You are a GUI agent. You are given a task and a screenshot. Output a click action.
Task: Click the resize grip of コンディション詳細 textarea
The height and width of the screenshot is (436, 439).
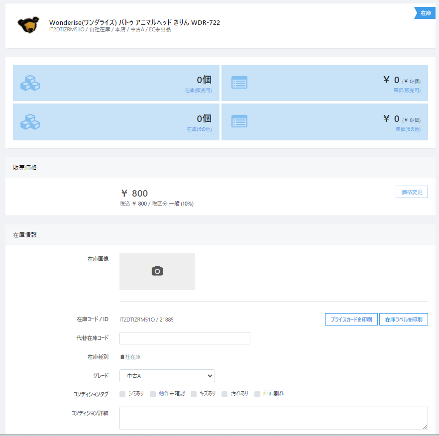[425, 427]
